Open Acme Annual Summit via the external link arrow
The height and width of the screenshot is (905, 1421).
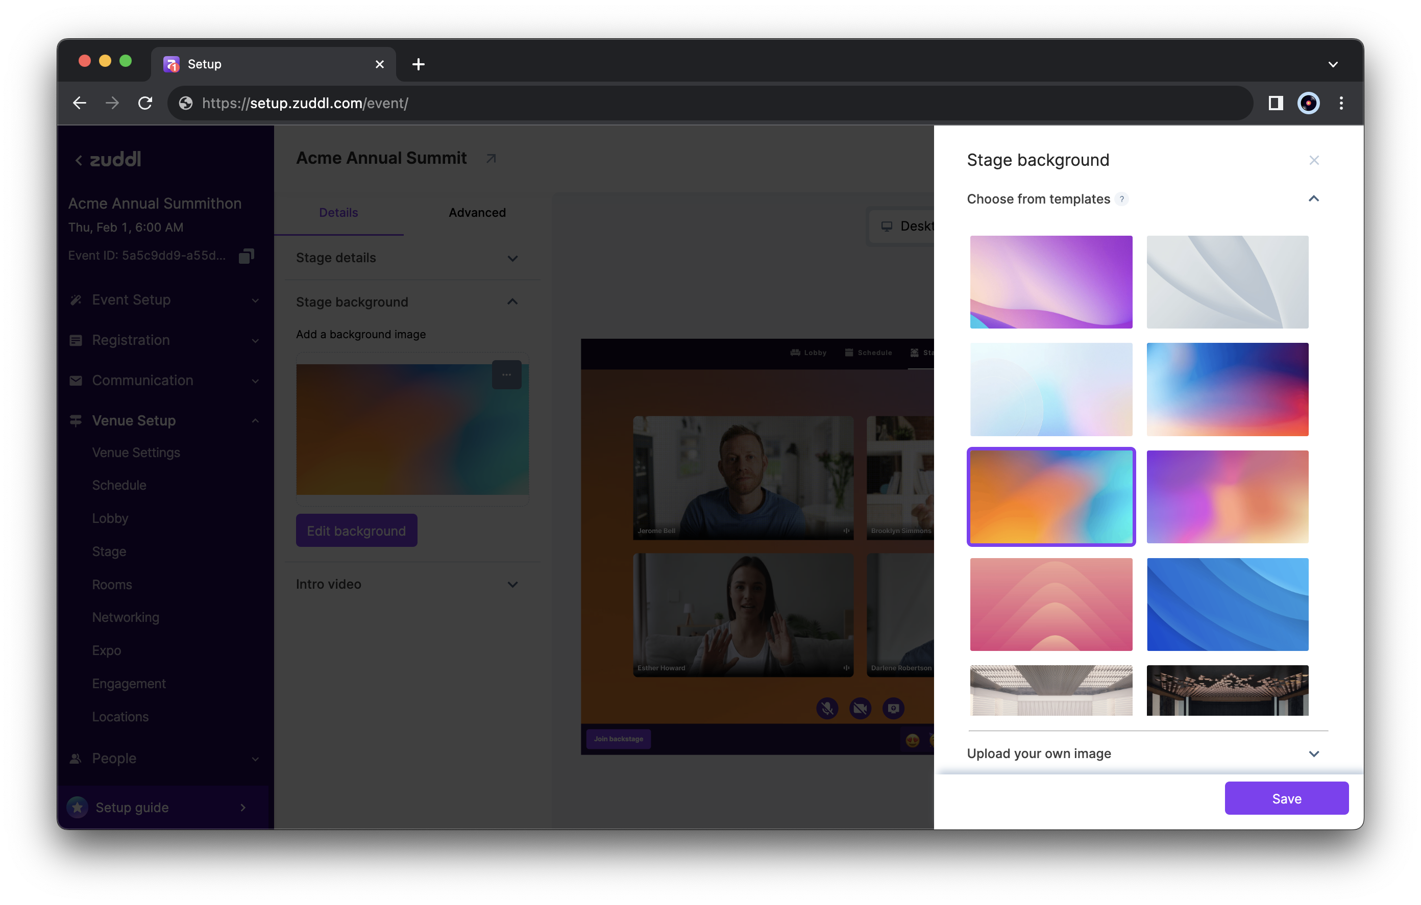coord(491,158)
